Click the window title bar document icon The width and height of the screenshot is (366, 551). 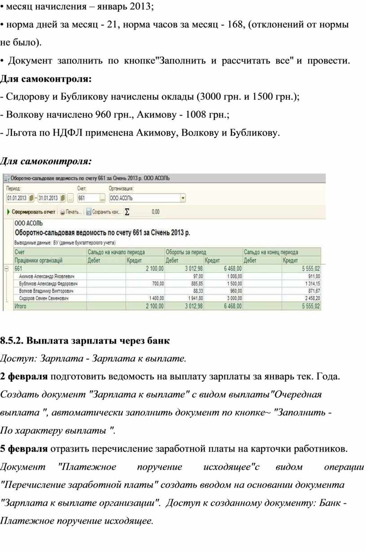coord(6,178)
